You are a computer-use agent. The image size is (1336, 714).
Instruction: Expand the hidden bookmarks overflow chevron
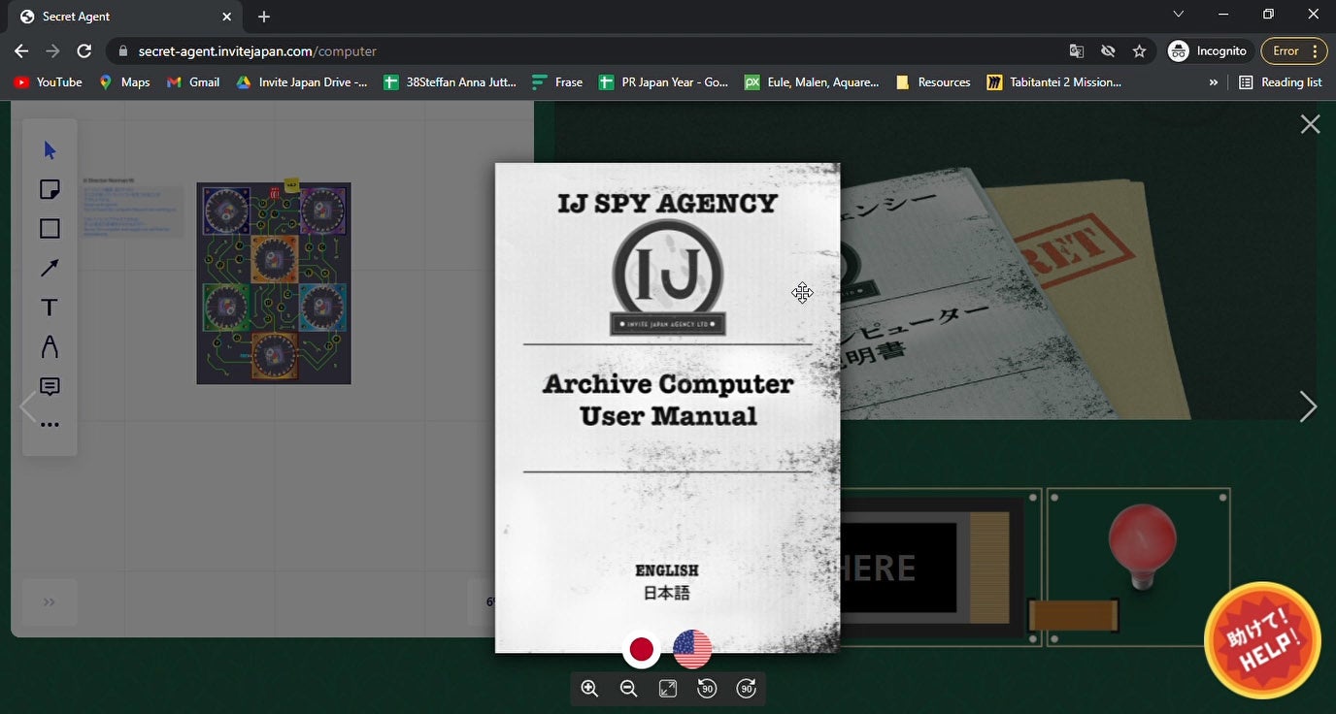point(1213,82)
